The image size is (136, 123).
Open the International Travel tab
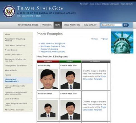point(28,25)
